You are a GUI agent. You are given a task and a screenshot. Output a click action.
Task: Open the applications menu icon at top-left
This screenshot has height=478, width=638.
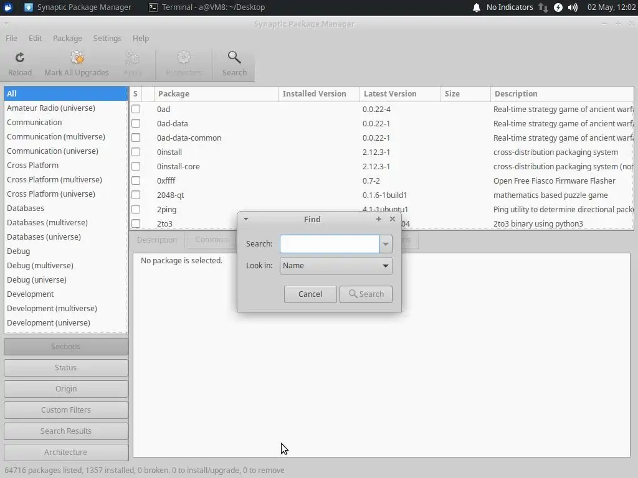pos(8,7)
